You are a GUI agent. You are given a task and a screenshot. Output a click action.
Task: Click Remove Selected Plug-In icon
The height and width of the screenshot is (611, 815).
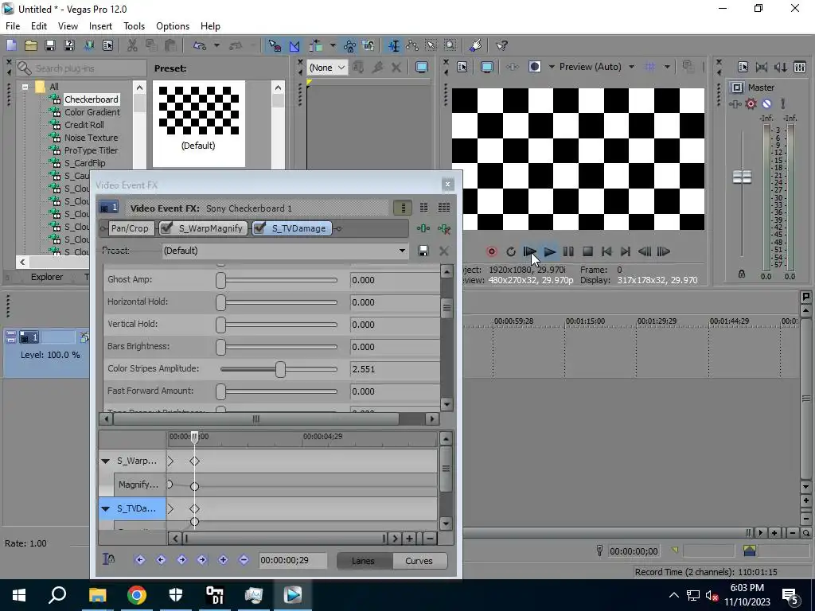(x=444, y=228)
